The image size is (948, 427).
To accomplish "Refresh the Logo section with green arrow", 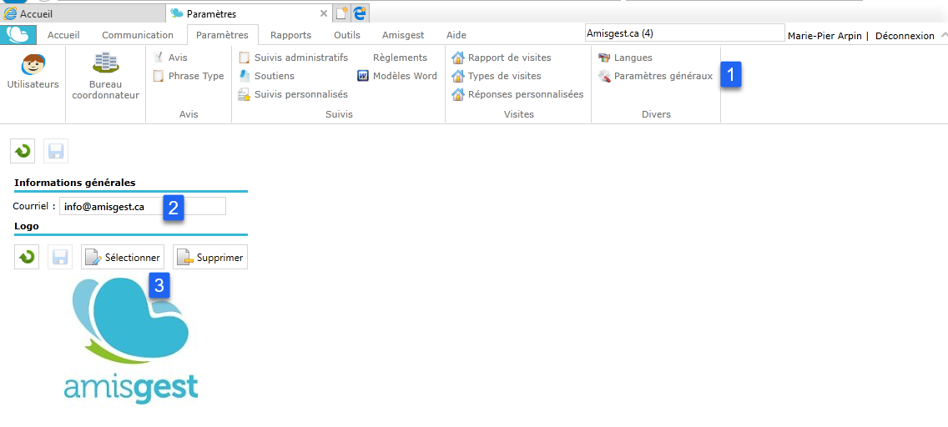I will point(27,258).
